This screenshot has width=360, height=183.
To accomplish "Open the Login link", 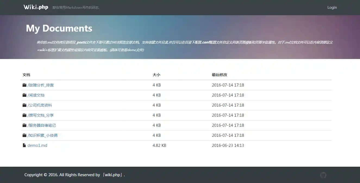I will click(332, 7).
